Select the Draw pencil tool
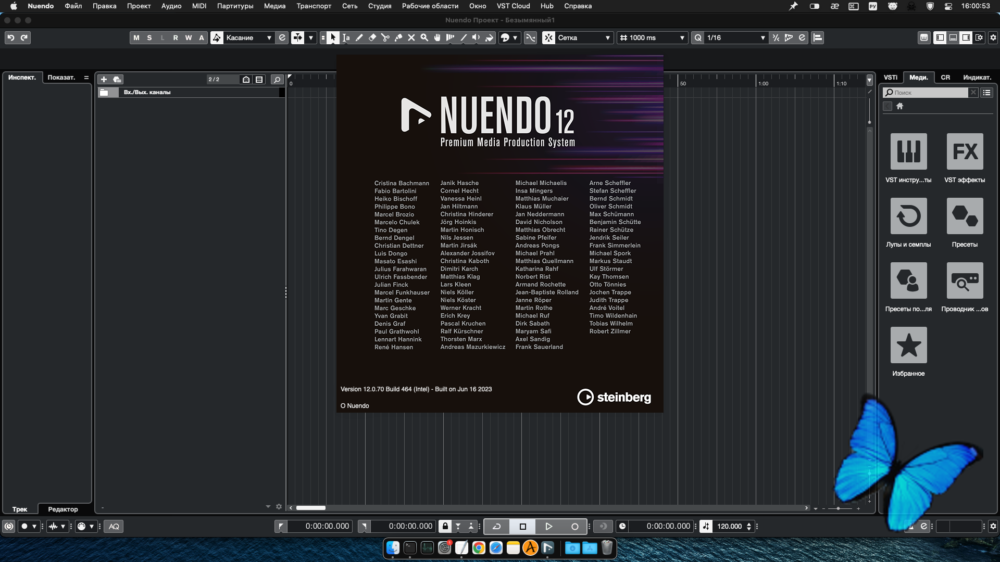 359,37
